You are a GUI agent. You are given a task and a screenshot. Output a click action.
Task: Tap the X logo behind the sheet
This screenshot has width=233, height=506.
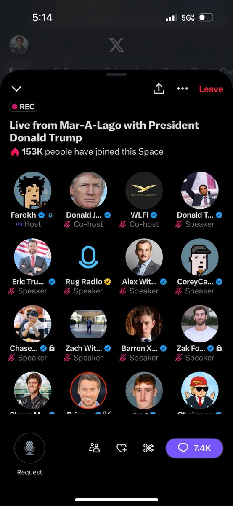click(x=116, y=45)
